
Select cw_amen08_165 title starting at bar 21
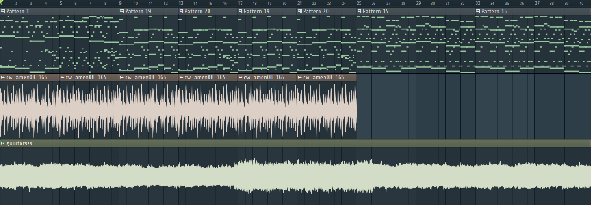[x=324, y=78]
